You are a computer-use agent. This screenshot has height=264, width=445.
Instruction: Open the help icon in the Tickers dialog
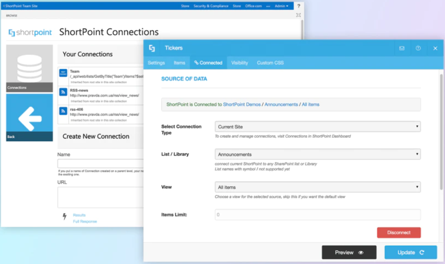[x=418, y=48]
